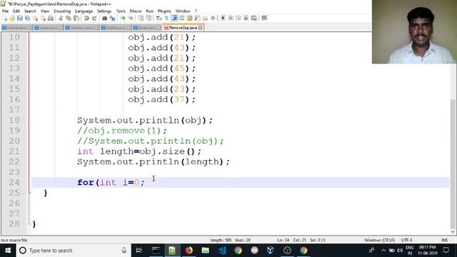The image size is (457, 257).
Task: Click the New file toolbar icon
Action: (x=5, y=18)
